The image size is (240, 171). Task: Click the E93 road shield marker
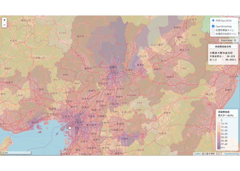coord(21,129)
